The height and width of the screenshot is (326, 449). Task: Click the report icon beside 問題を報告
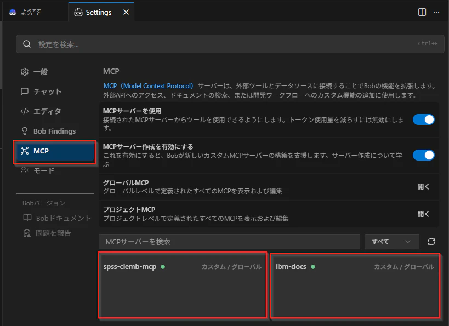click(x=27, y=233)
